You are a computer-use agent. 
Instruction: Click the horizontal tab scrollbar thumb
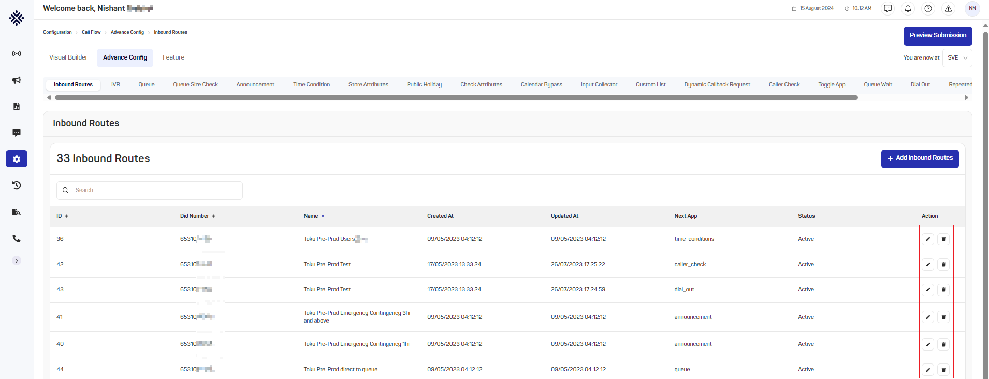[456, 97]
